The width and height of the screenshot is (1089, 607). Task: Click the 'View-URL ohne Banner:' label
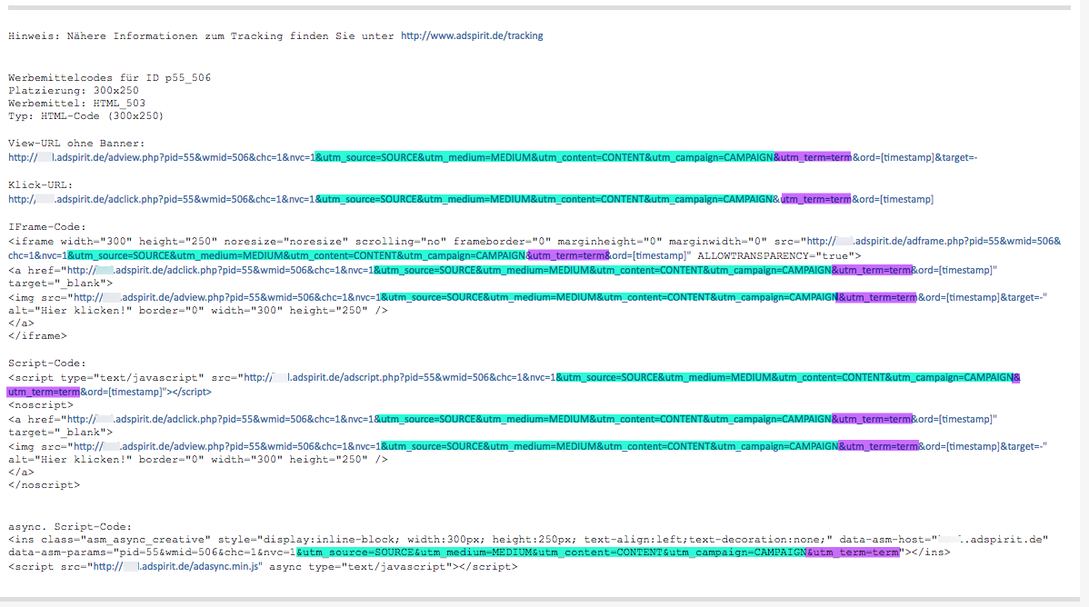(76, 143)
